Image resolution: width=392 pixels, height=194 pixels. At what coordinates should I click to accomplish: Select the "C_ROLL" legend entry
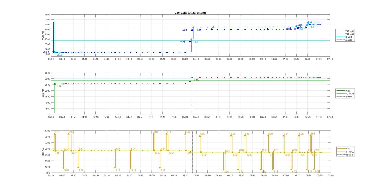(x=345, y=152)
